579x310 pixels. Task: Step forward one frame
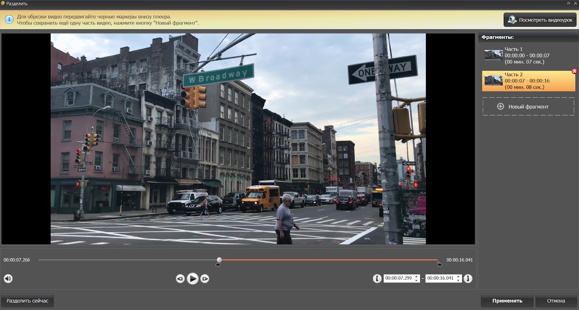tap(205, 279)
